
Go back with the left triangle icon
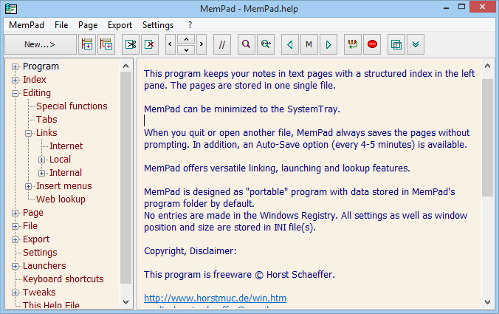point(290,44)
